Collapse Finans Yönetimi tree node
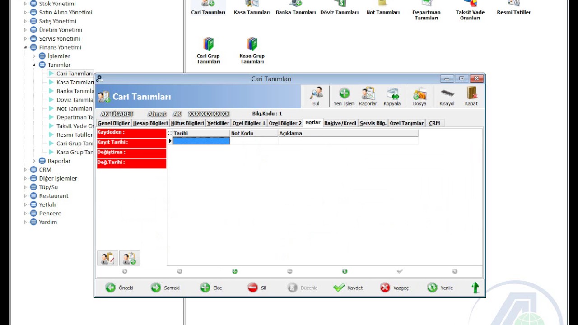 pyautogui.click(x=26, y=47)
